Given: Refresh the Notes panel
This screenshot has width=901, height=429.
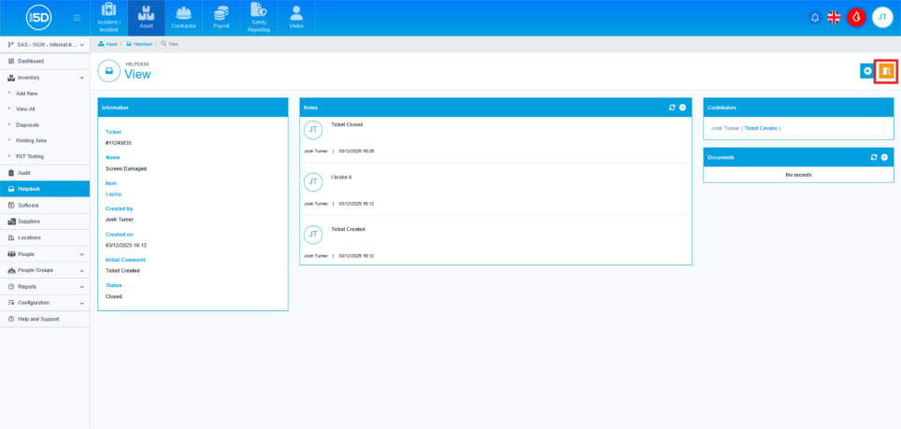Looking at the screenshot, I should tap(672, 107).
